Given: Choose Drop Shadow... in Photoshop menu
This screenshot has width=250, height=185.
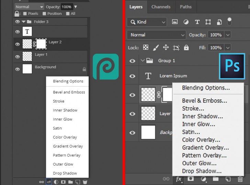Looking at the screenshot, I should (208, 171).
